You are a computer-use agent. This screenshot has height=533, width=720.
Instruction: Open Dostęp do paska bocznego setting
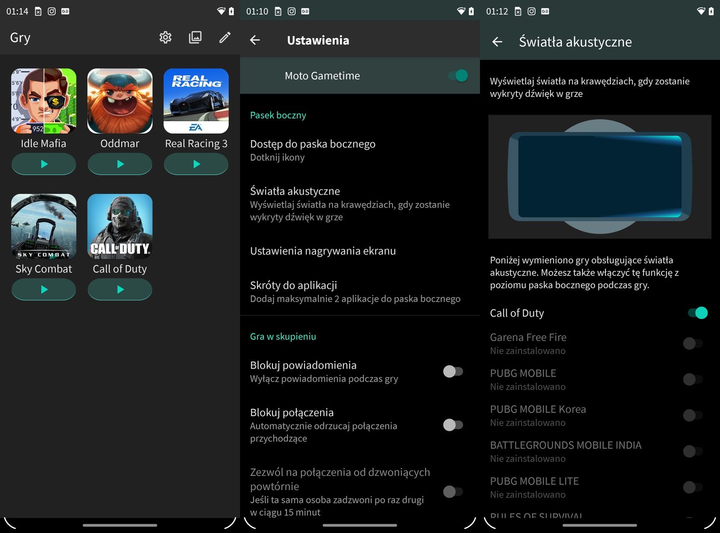360,150
